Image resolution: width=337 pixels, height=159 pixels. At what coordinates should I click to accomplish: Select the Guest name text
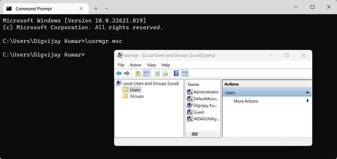(x=199, y=112)
